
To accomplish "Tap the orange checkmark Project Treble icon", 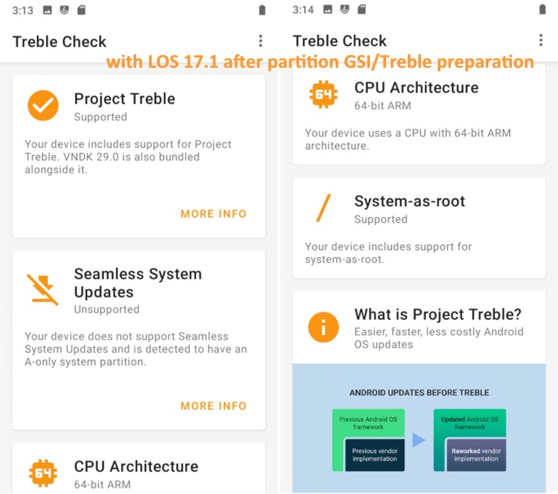I will pos(43,105).
